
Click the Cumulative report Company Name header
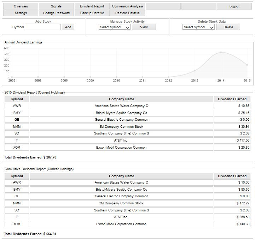121,176
